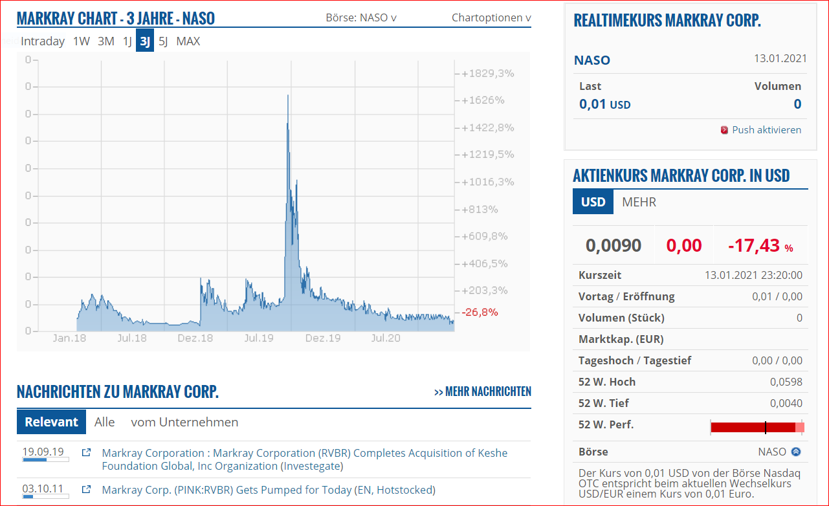Click 52 W. Perf. red performance bar
The height and width of the screenshot is (506, 829).
coord(757,427)
